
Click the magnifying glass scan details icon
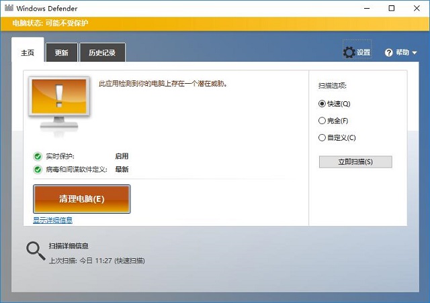point(35,251)
